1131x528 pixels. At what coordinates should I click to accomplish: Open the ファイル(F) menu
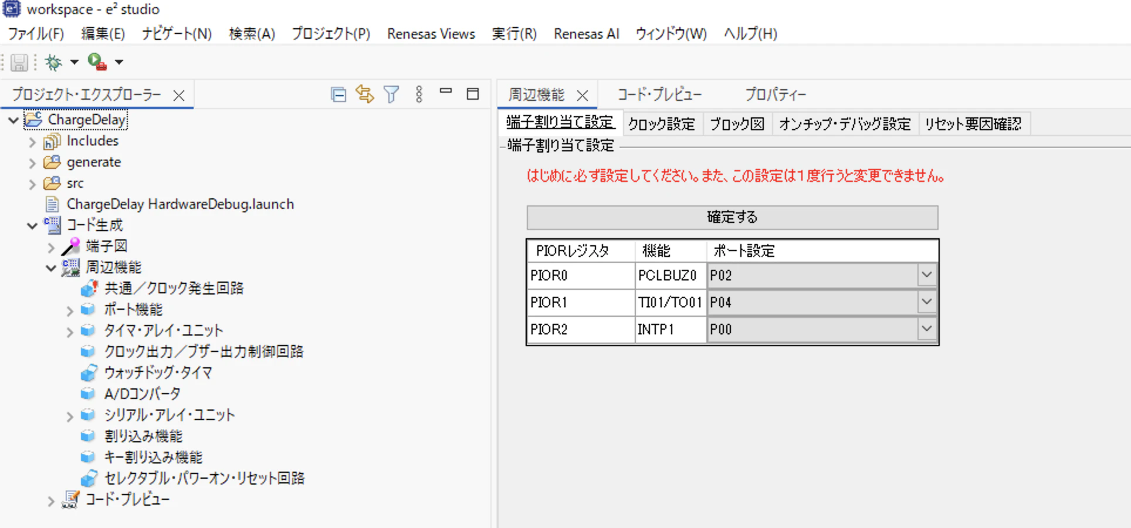[x=36, y=34]
